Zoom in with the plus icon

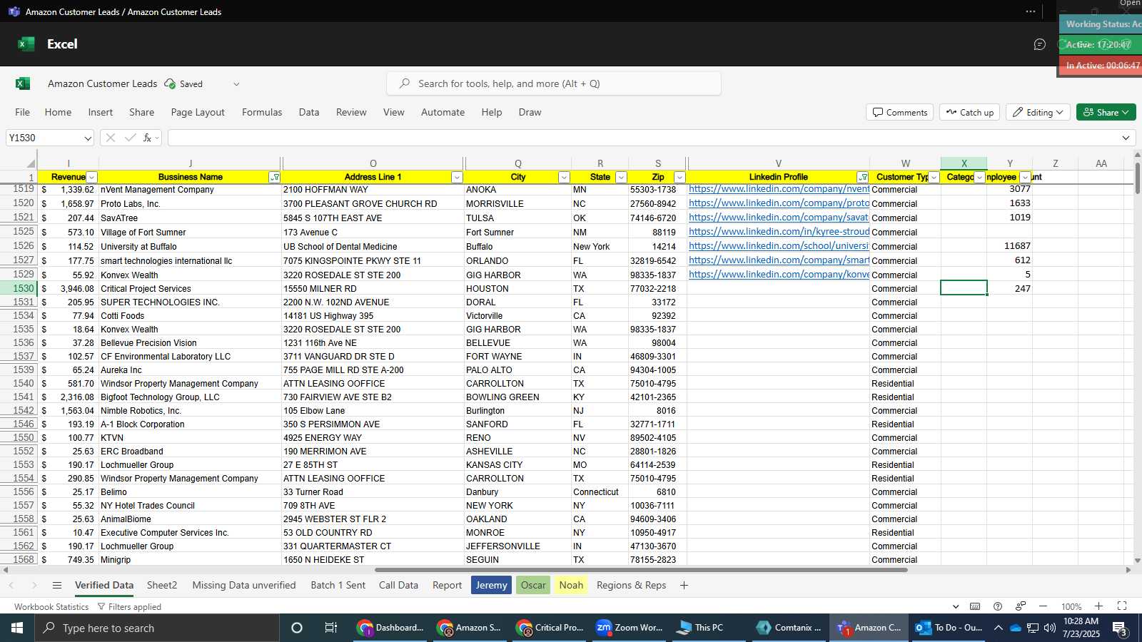coord(1099,606)
